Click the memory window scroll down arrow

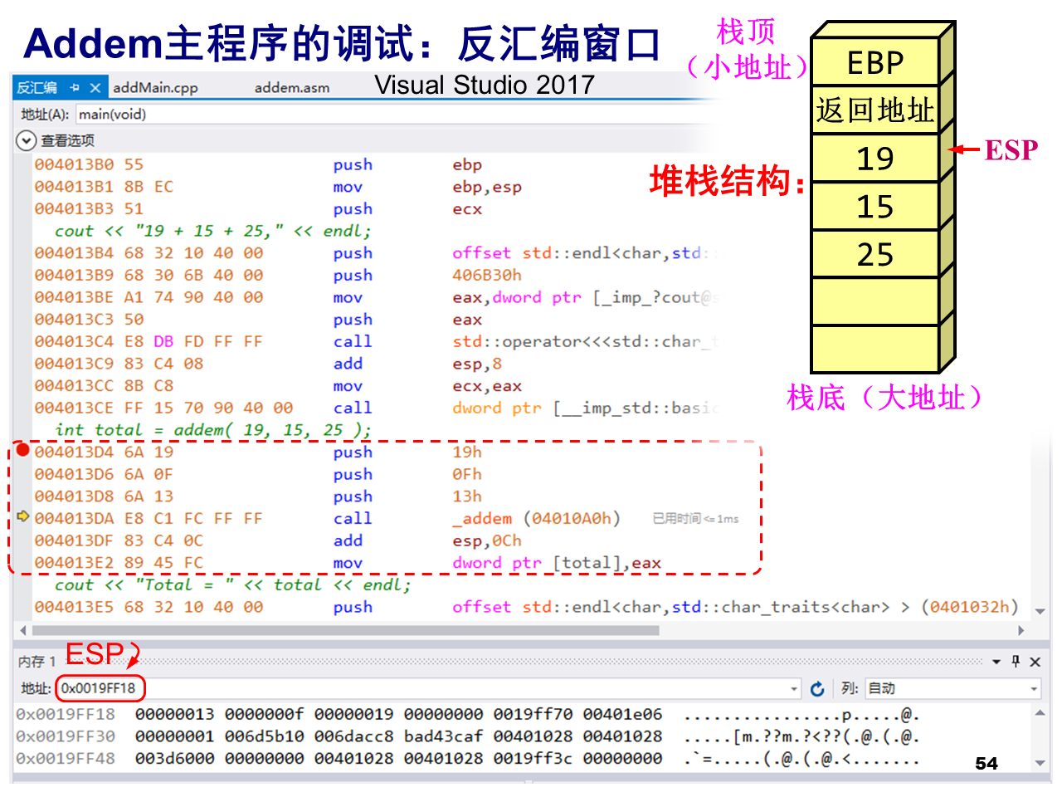coord(1040,763)
